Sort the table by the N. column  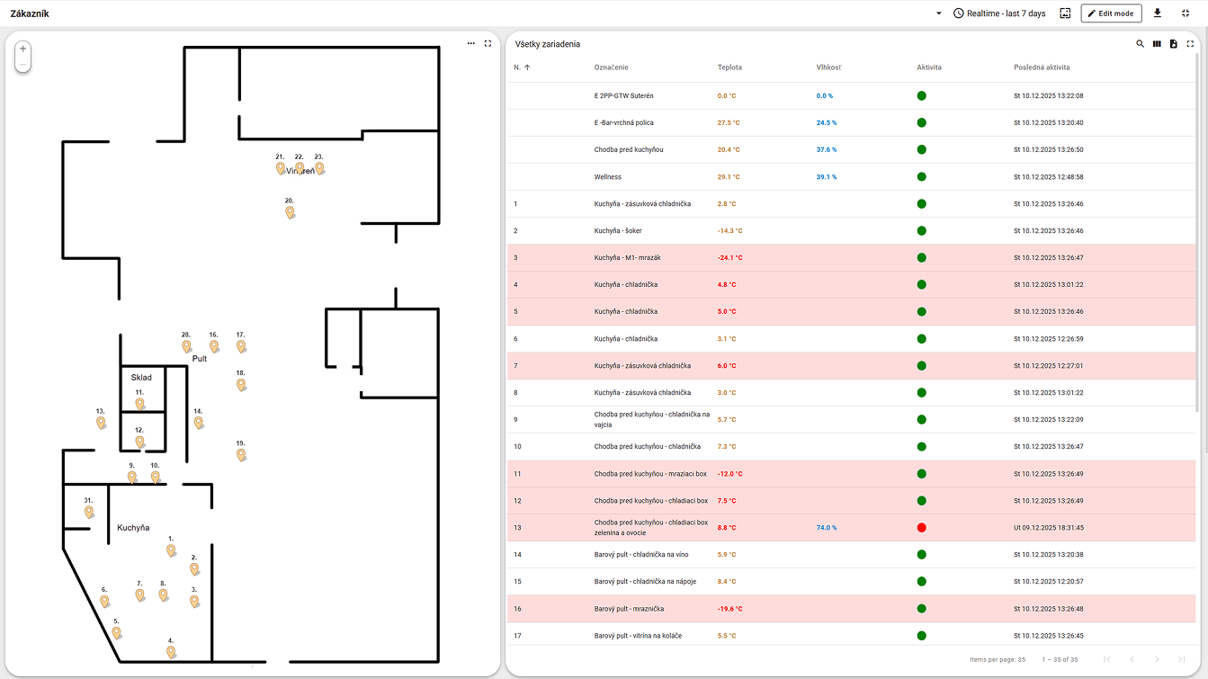[x=518, y=67]
